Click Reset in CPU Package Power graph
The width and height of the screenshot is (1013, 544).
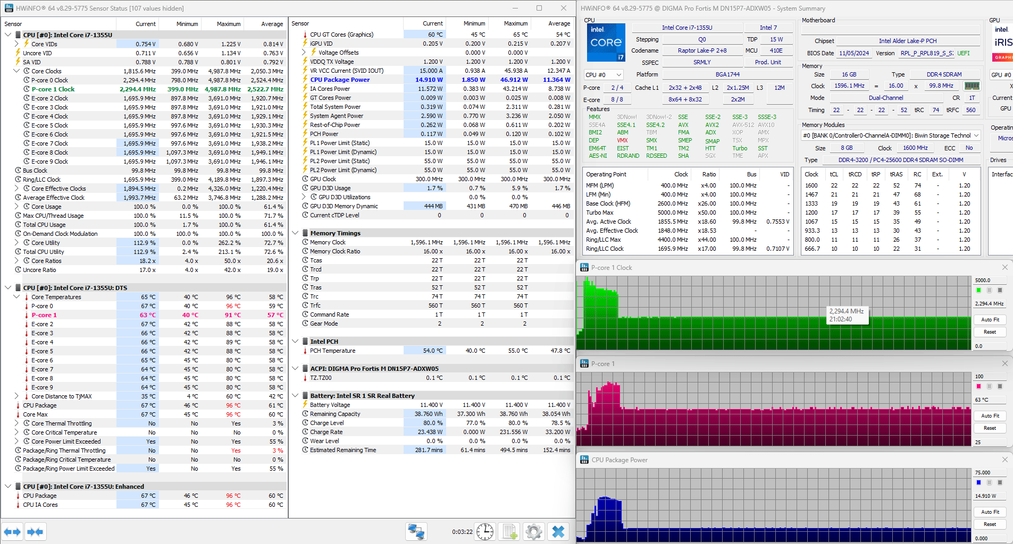click(990, 524)
